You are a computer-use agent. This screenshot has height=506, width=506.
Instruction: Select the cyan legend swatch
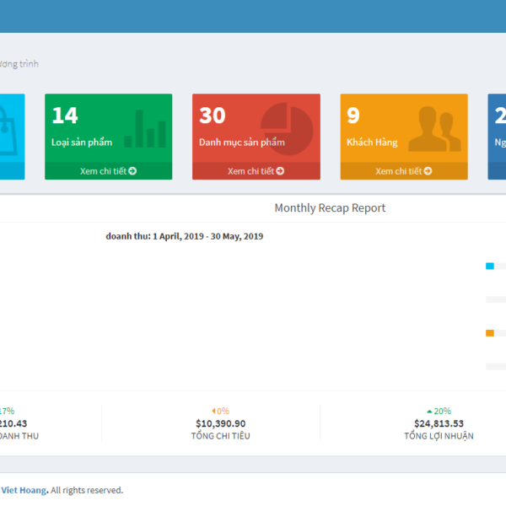tap(490, 266)
